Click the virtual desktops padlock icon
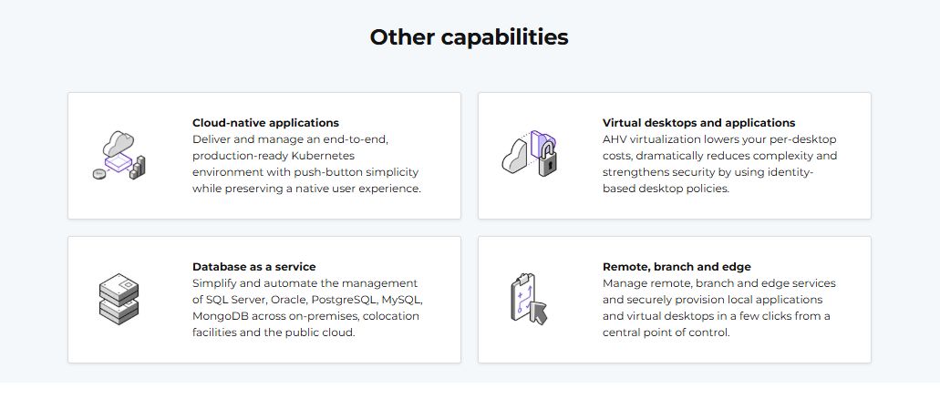940x399 pixels. pyautogui.click(x=546, y=161)
